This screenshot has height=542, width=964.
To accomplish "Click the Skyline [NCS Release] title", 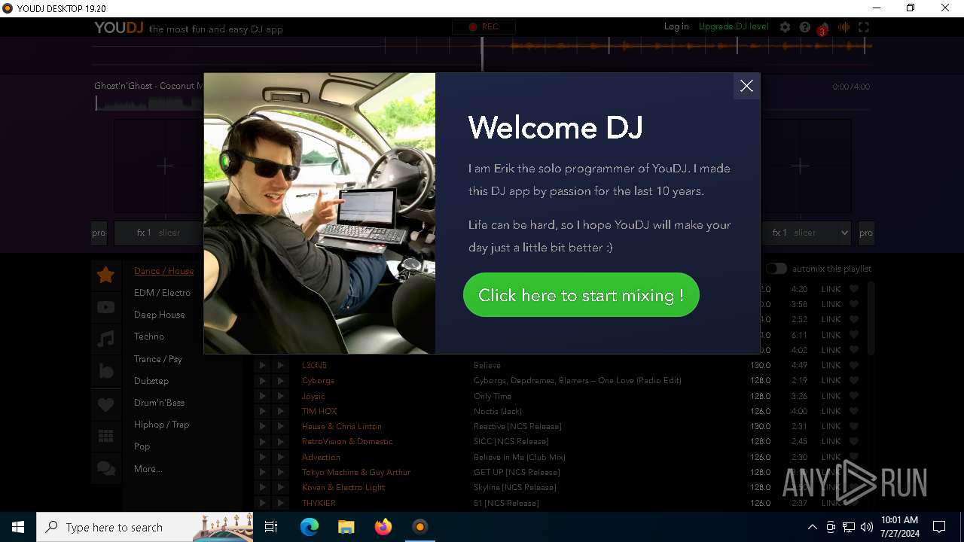I will click(x=514, y=487).
